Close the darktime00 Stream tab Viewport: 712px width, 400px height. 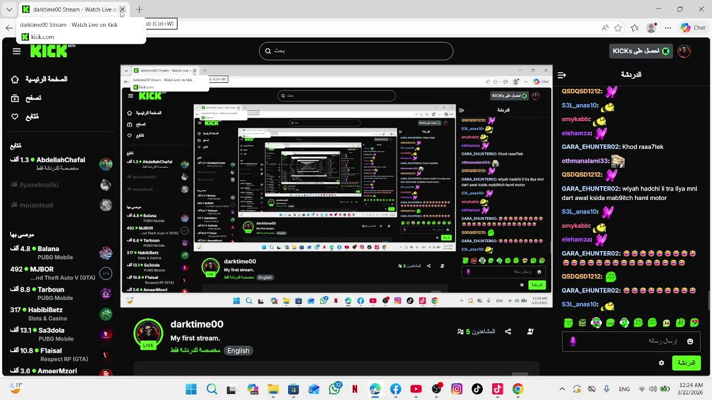pyautogui.click(x=122, y=9)
